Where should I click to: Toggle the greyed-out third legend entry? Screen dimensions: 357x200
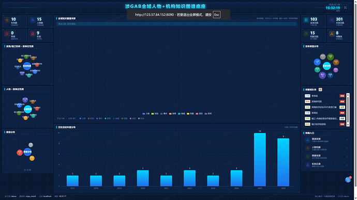pyautogui.click(x=163, y=113)
